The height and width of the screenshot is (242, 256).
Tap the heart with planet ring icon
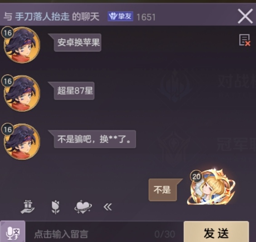click(83, 207)
